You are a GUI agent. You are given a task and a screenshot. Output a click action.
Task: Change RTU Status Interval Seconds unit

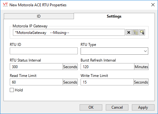tap(70, 67)
